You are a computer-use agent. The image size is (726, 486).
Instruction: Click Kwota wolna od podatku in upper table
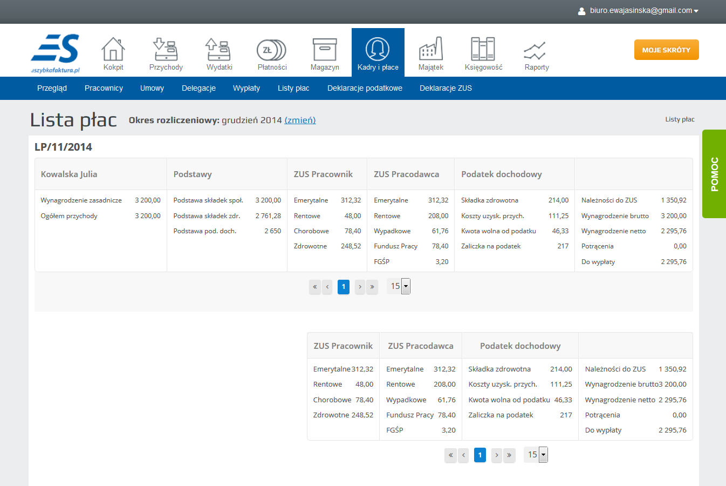[498, 231]
